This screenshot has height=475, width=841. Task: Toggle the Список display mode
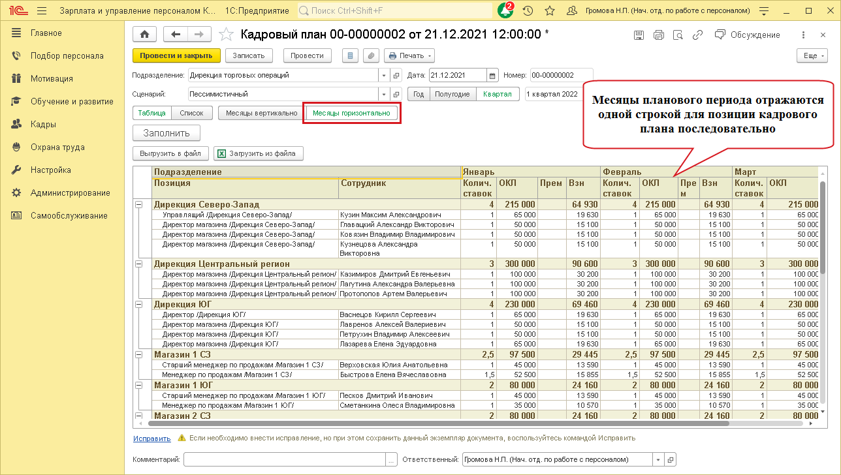[x=191, y=113]
